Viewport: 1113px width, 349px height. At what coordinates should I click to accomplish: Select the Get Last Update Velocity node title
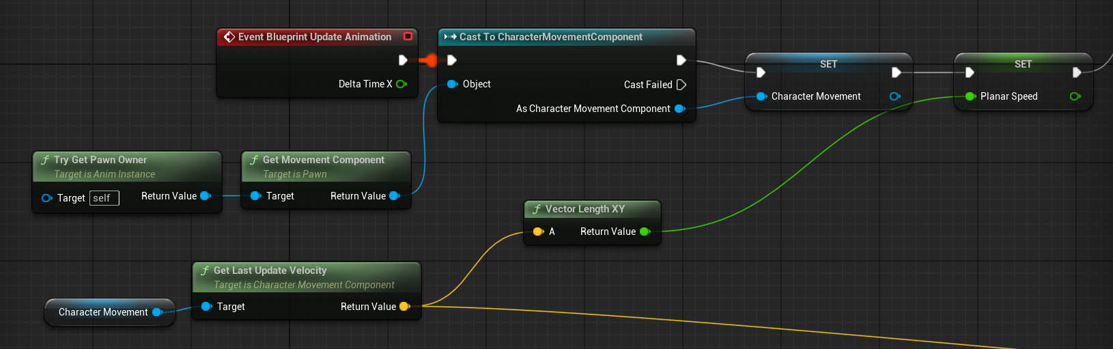point(270,270)
